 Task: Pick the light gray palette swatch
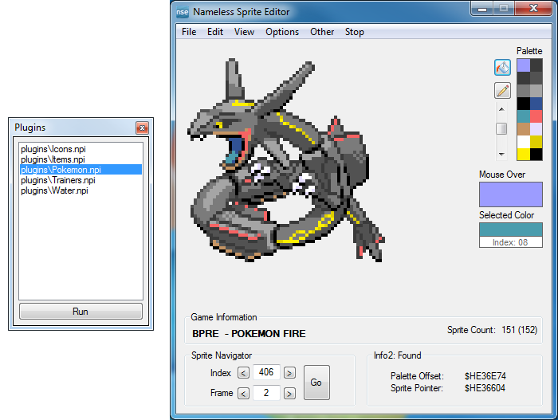pyautogui.click(x=536, y=91)
